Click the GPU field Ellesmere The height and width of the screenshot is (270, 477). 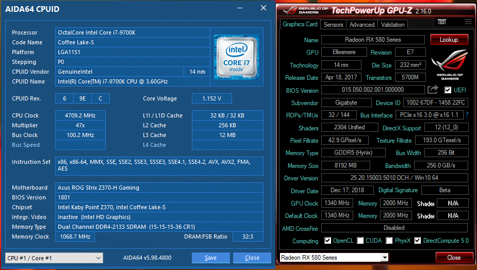click(x=344, y=52)
